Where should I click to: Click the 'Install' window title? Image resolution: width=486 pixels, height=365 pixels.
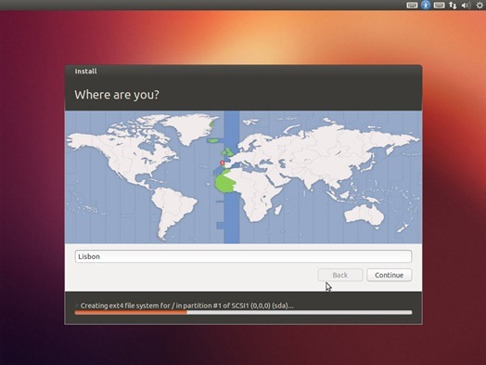[x=85, y=72]
